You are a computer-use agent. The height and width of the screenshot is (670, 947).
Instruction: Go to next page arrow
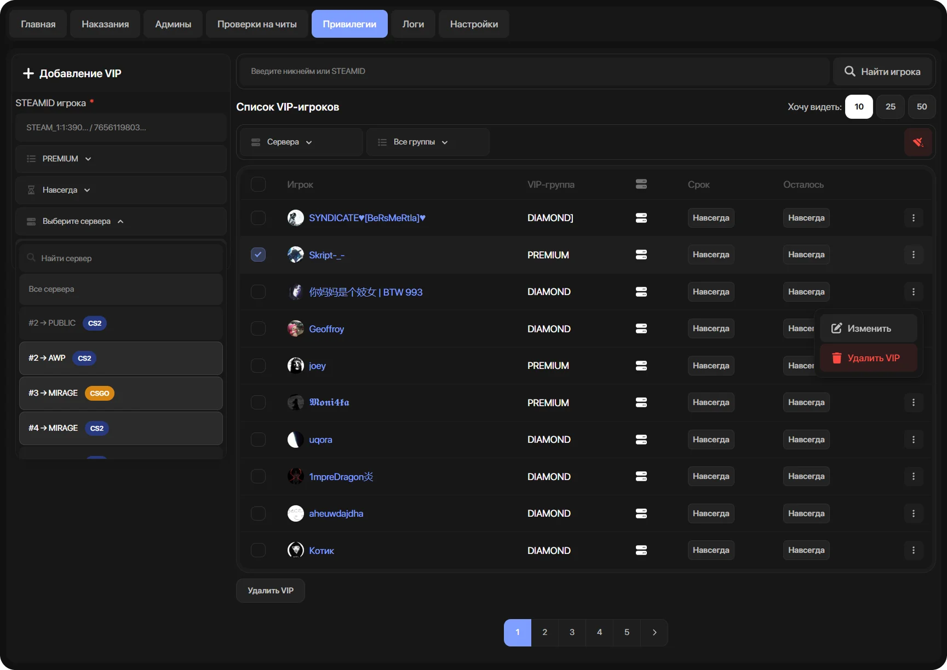coord(654,632)
